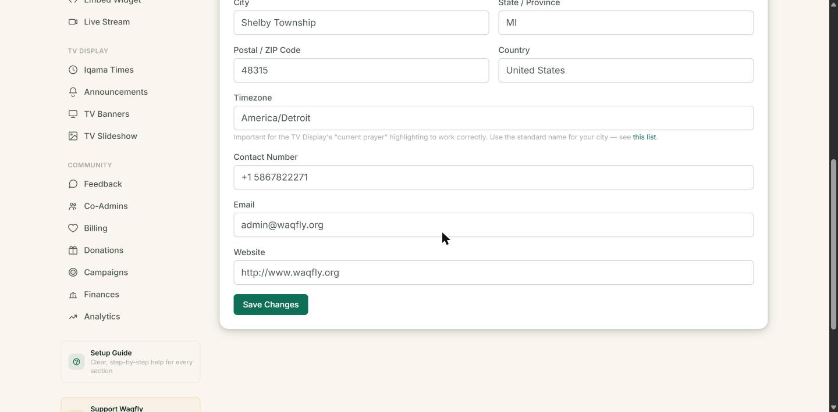This screenshot has height=412, width=838.
Task: Click the Co-Admins people icon
Action: 73,206
